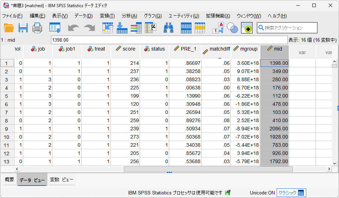Open the ファイル(F) menu
The height and width of the screenshot is (198, 339).
pyautogui.click(x=12, y=16)
